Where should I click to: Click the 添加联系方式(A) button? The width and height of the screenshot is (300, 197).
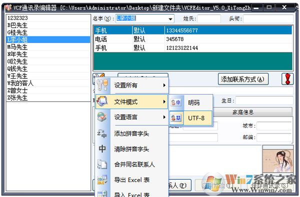point(243,79)
